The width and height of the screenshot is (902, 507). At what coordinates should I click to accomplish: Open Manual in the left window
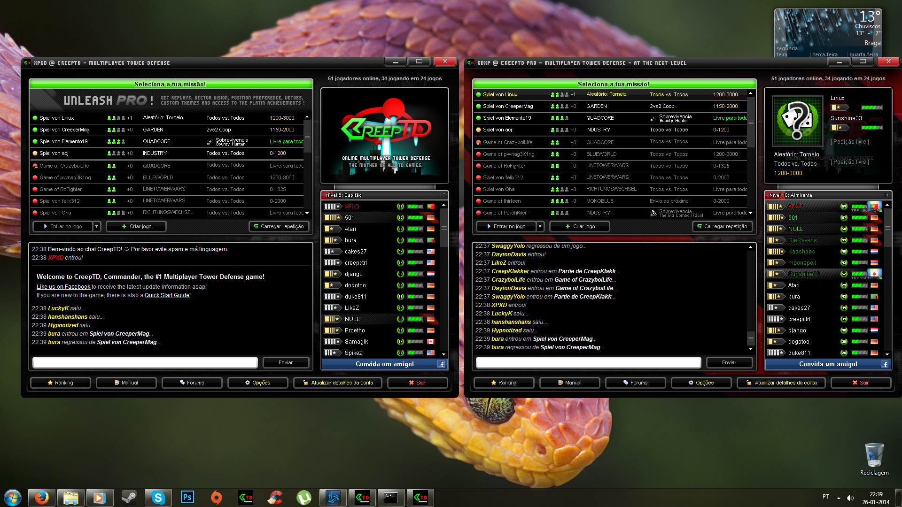pos(126,383)
